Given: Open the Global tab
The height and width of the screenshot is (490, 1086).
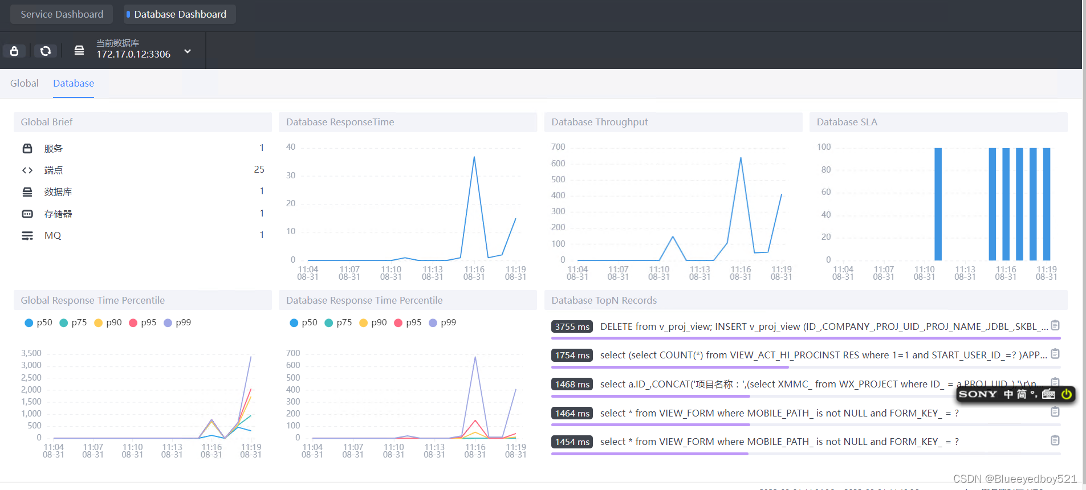Looking at the screenshot, I should (x=25, y=83).
